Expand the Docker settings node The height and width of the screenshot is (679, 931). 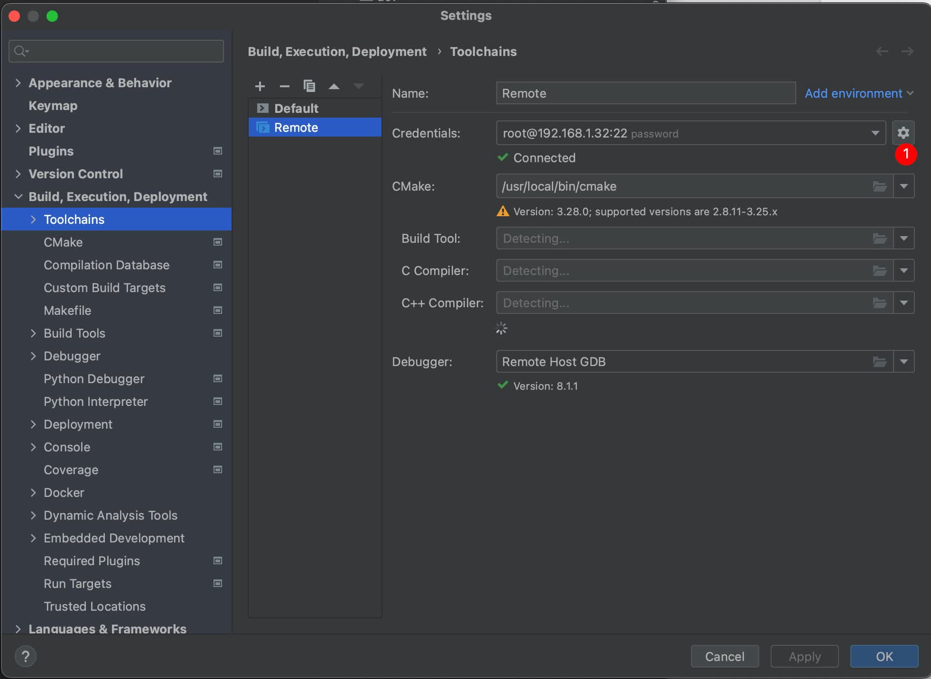[x=33, y=493]
